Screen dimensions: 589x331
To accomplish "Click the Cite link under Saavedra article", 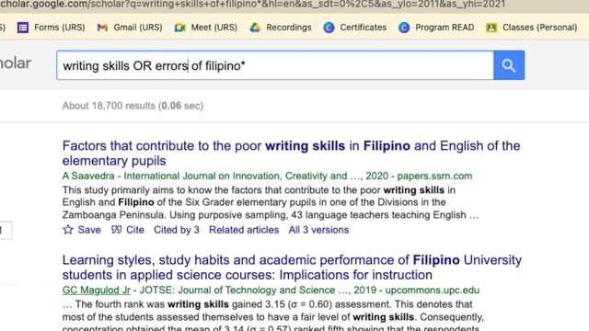I will tap(135, 230).
